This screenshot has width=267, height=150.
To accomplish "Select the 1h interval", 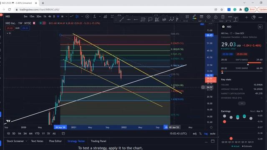I will click(45, 17).
